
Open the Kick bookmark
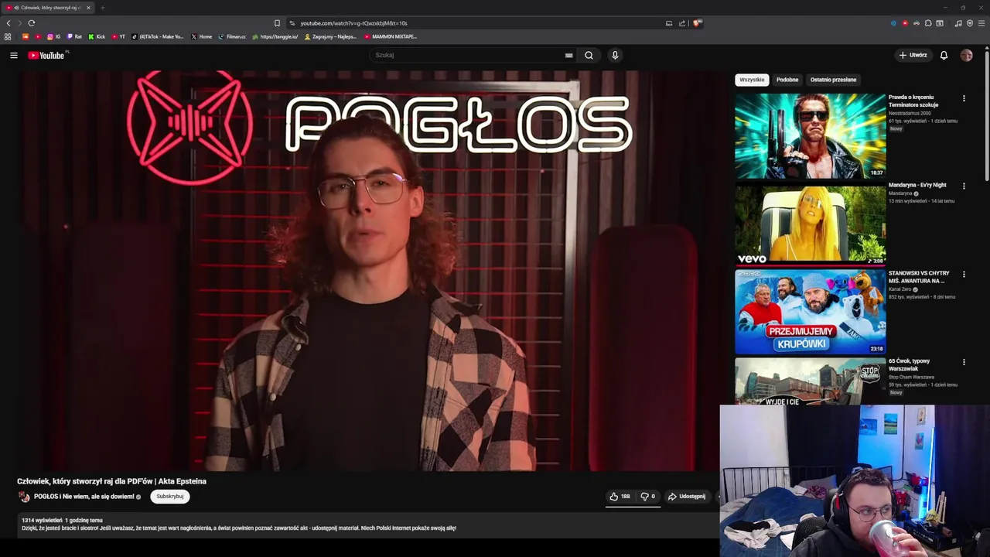(97, 36)
